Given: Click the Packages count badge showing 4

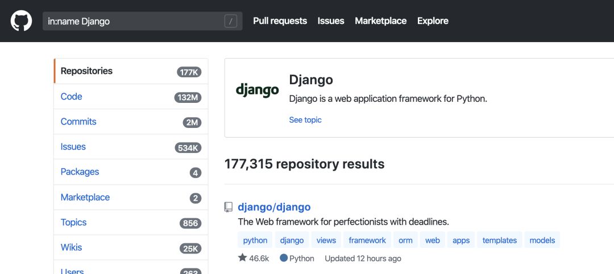Looking at the screenshot, I should coord(196,173).
